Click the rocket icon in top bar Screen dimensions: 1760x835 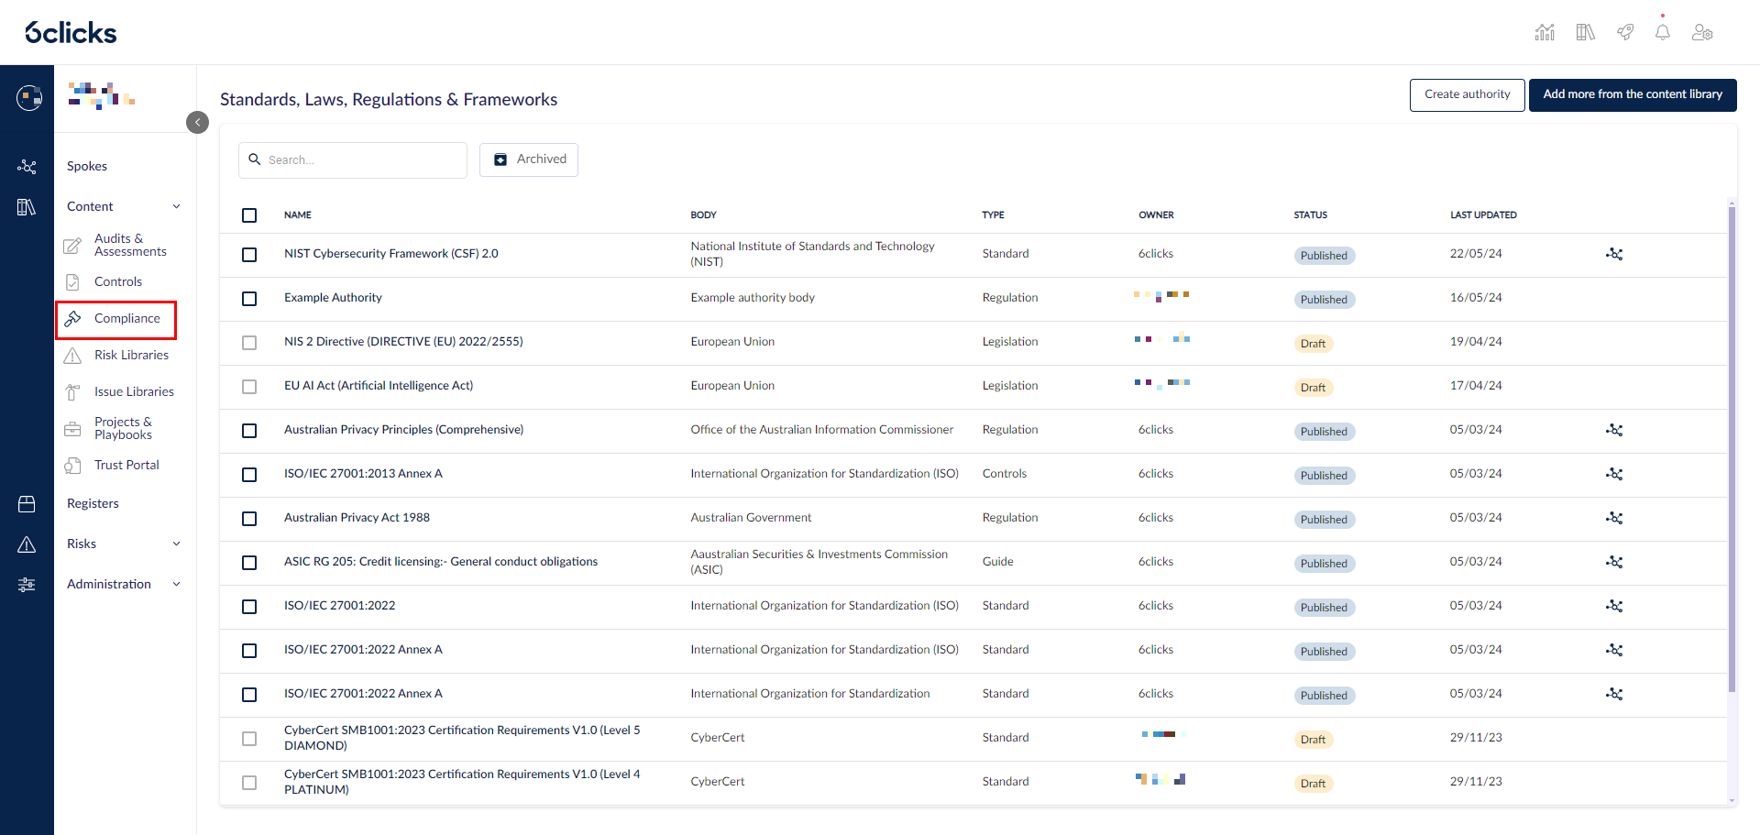(x=1624, y=32)
